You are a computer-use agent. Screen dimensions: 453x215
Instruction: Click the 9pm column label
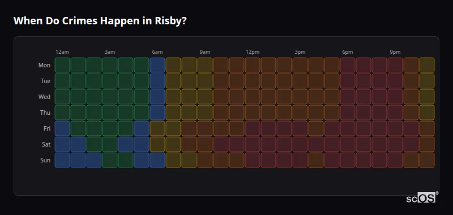coord(395,52)
